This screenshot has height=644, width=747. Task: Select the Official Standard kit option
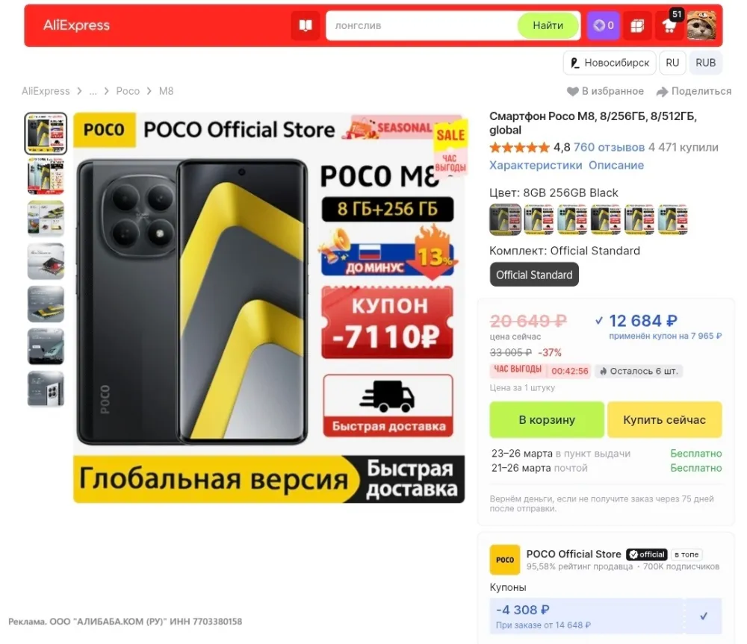click(x=534, y=275)
